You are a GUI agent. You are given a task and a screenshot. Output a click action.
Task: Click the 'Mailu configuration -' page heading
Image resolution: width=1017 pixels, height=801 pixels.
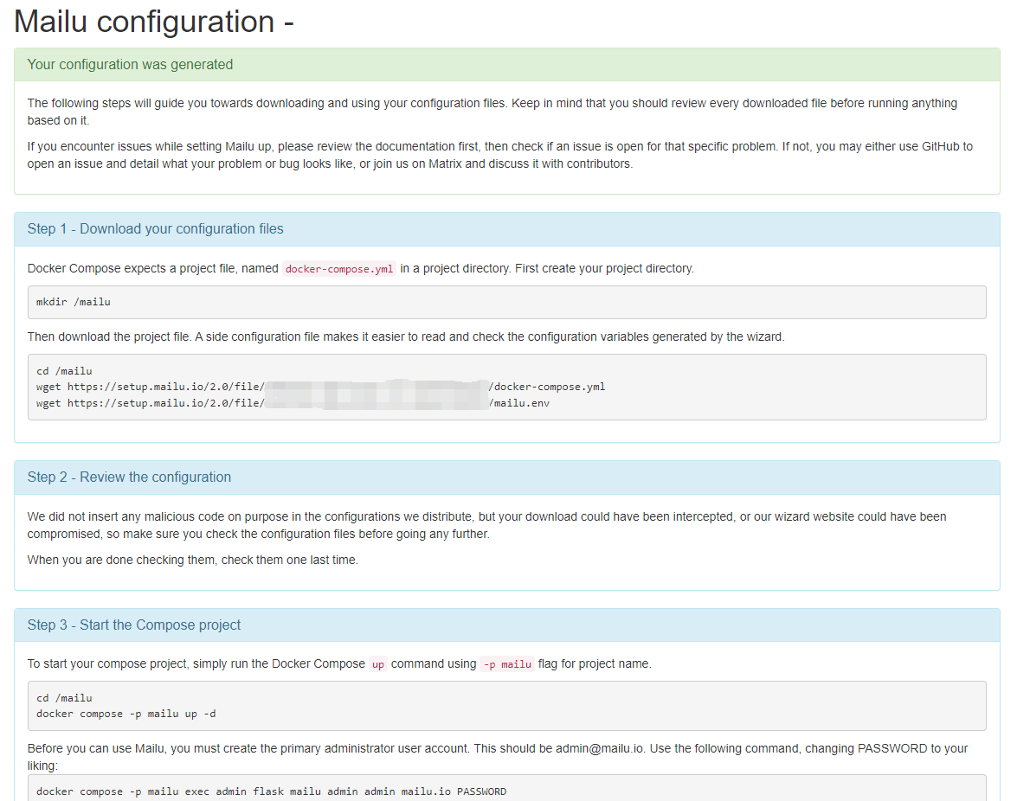[154, 22]
